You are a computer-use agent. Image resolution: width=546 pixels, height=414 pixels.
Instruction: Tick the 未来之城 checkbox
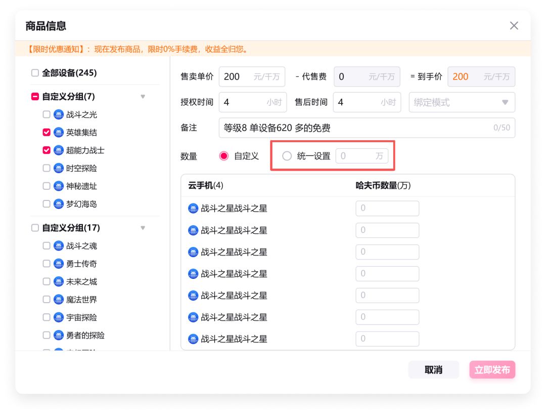coord(47,282)
